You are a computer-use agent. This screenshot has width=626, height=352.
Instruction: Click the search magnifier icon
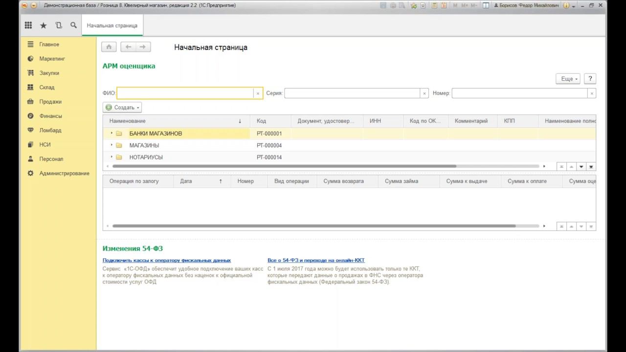[73, 25]
